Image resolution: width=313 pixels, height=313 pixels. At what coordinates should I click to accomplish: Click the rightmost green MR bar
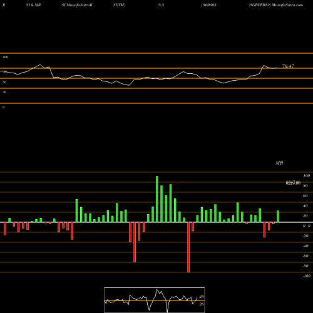click(278, 217)
